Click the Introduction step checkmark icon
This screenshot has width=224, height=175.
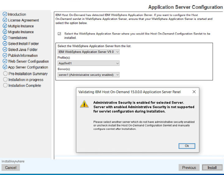tap(5, 14)
